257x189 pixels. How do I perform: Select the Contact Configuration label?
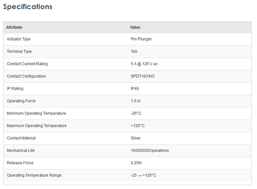pyautogui.click(x=26, y=76)
